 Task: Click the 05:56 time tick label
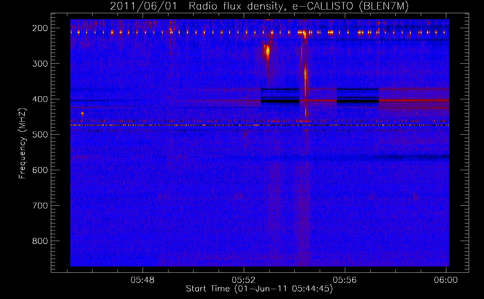point(345,280)
